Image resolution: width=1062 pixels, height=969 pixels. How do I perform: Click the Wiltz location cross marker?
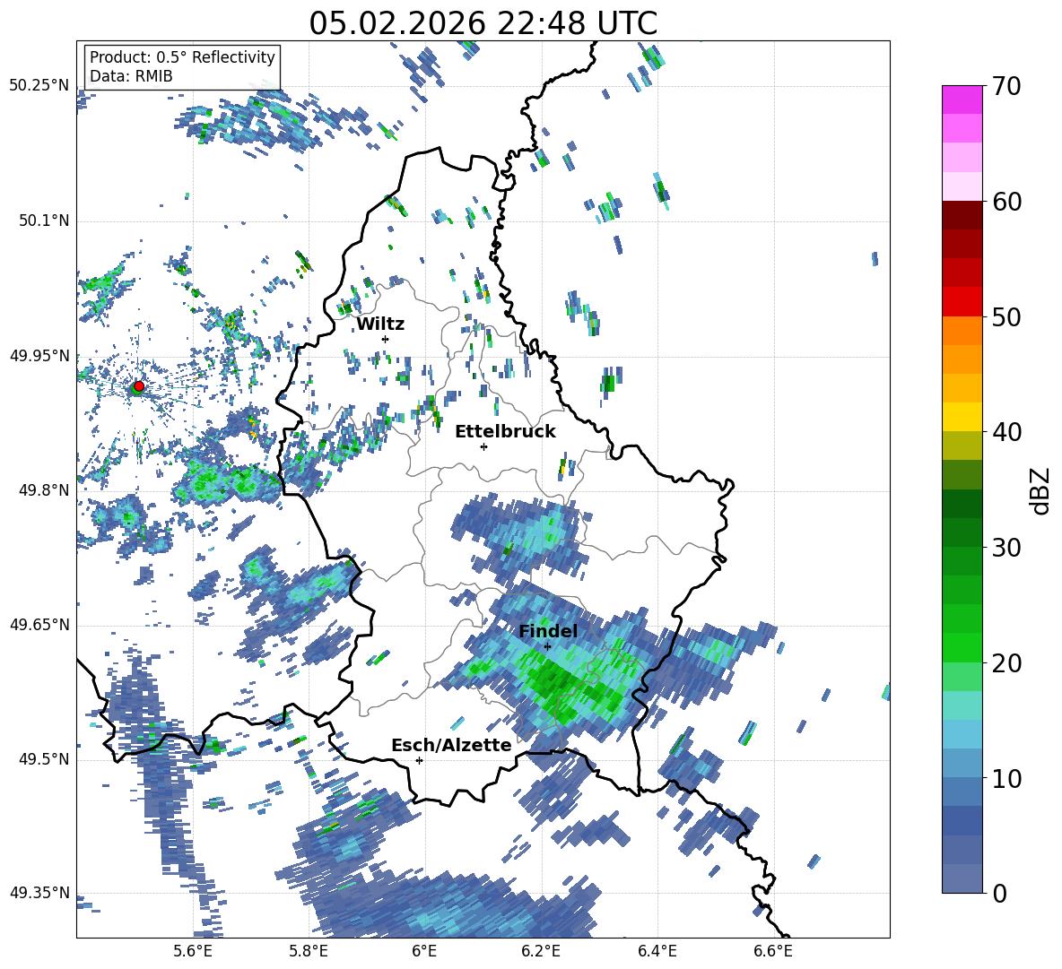point(386,339)
